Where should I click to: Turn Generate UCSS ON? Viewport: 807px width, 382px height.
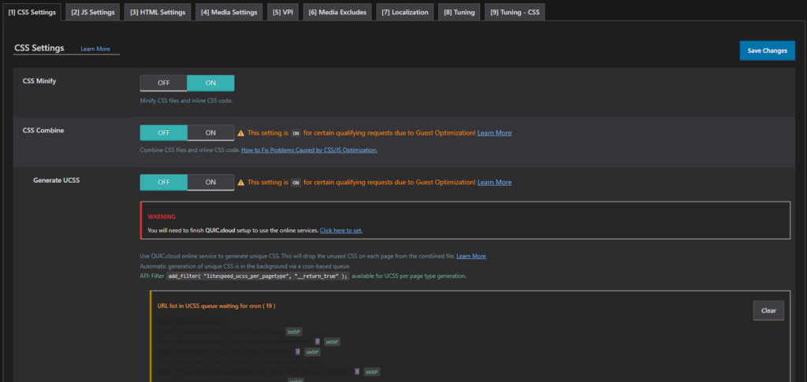pos(210,182)
